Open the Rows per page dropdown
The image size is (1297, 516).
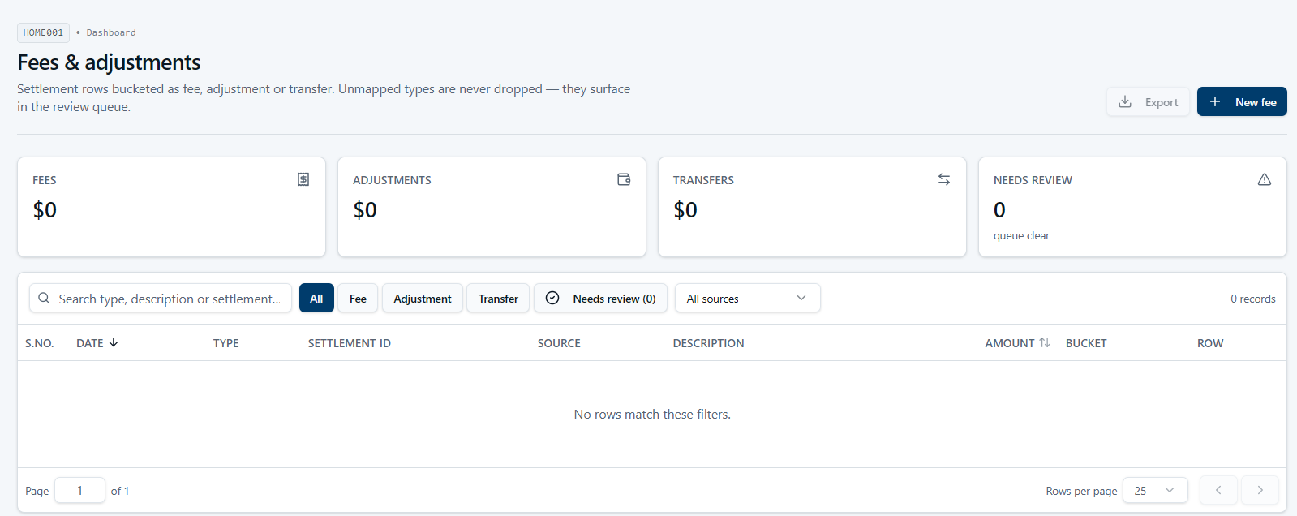[1155, 490]
